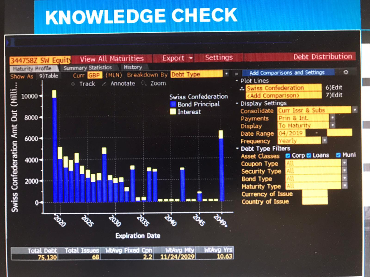Viewport: 370px width, 277px height.
Task: Switch to the History tab
Action: coord(133,67)
